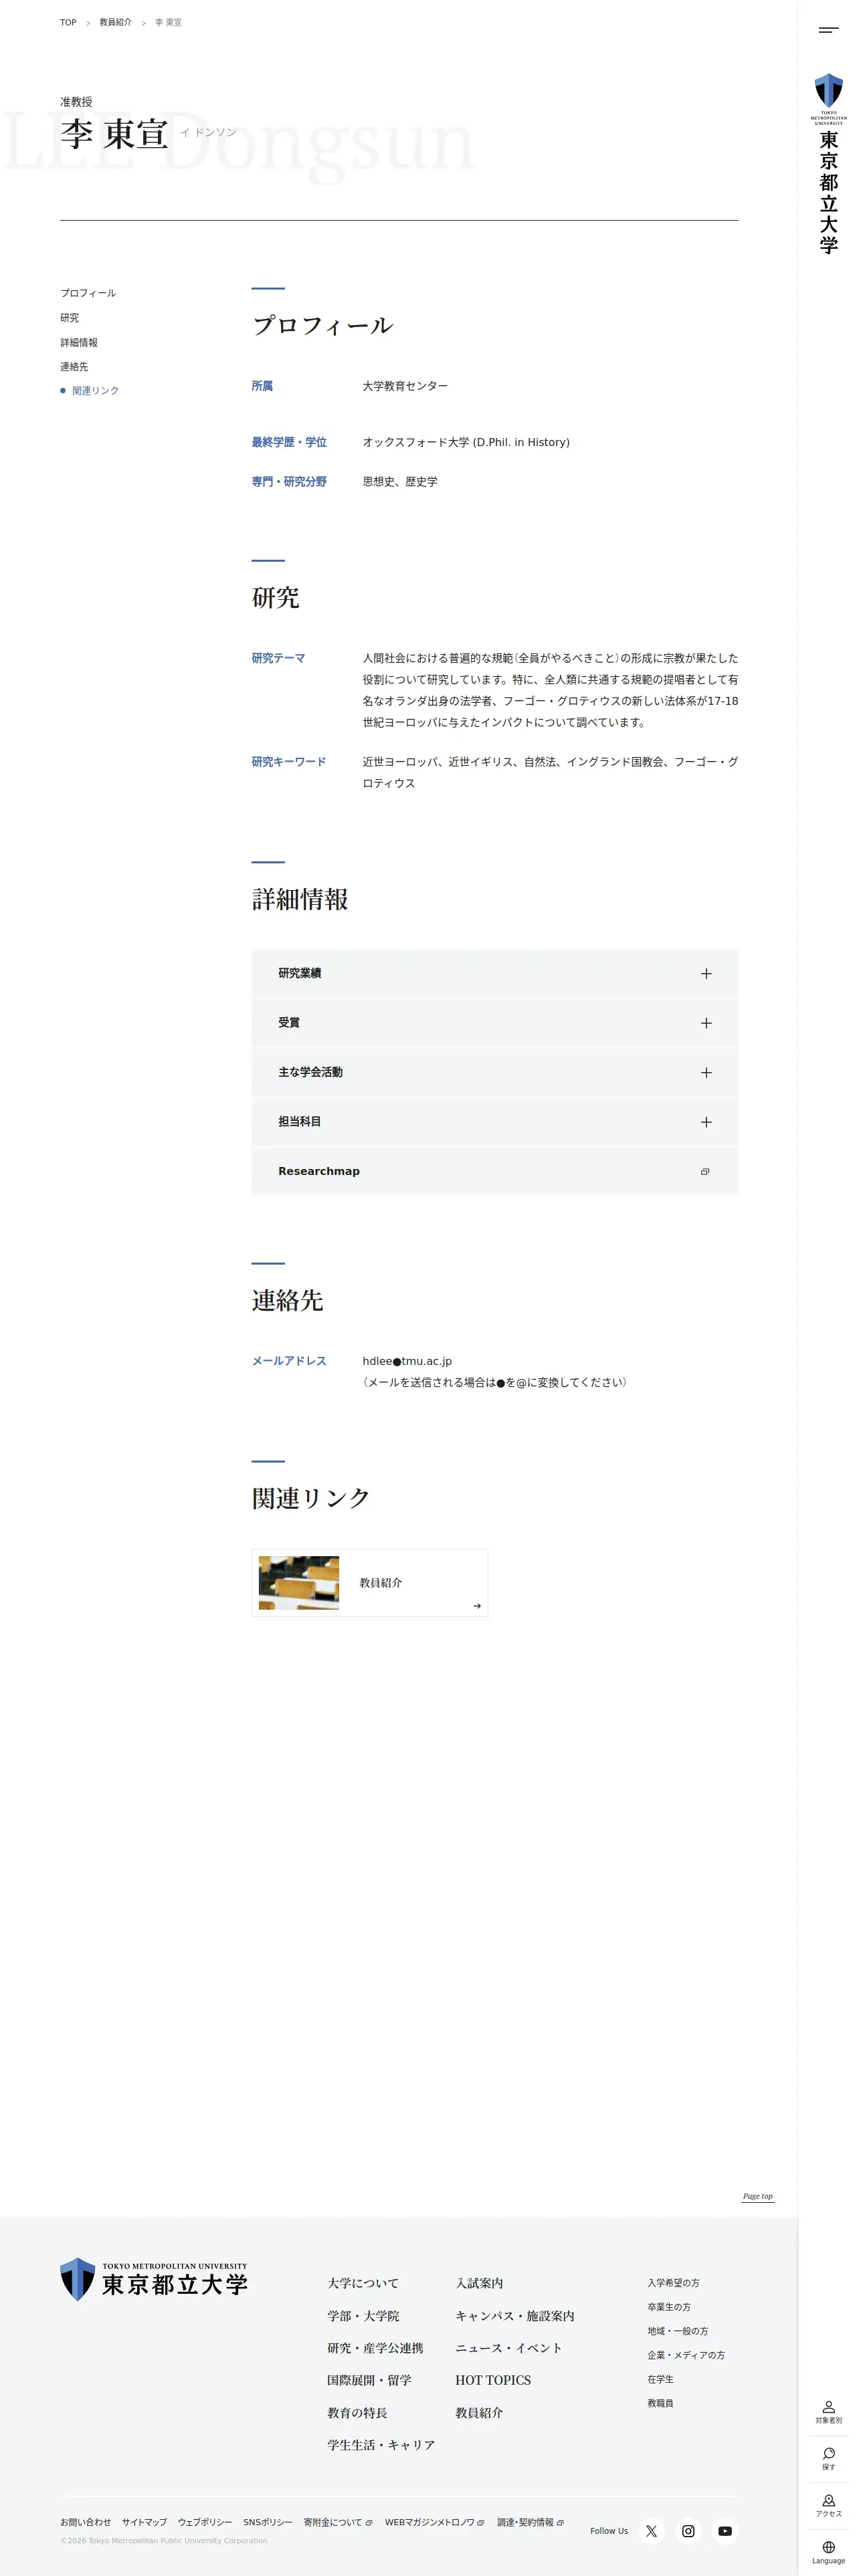Screen dimensions: 859x2576
Task: Open footer link 学部・大学院
Action: pyautogui.click(x=363, y=2315)
